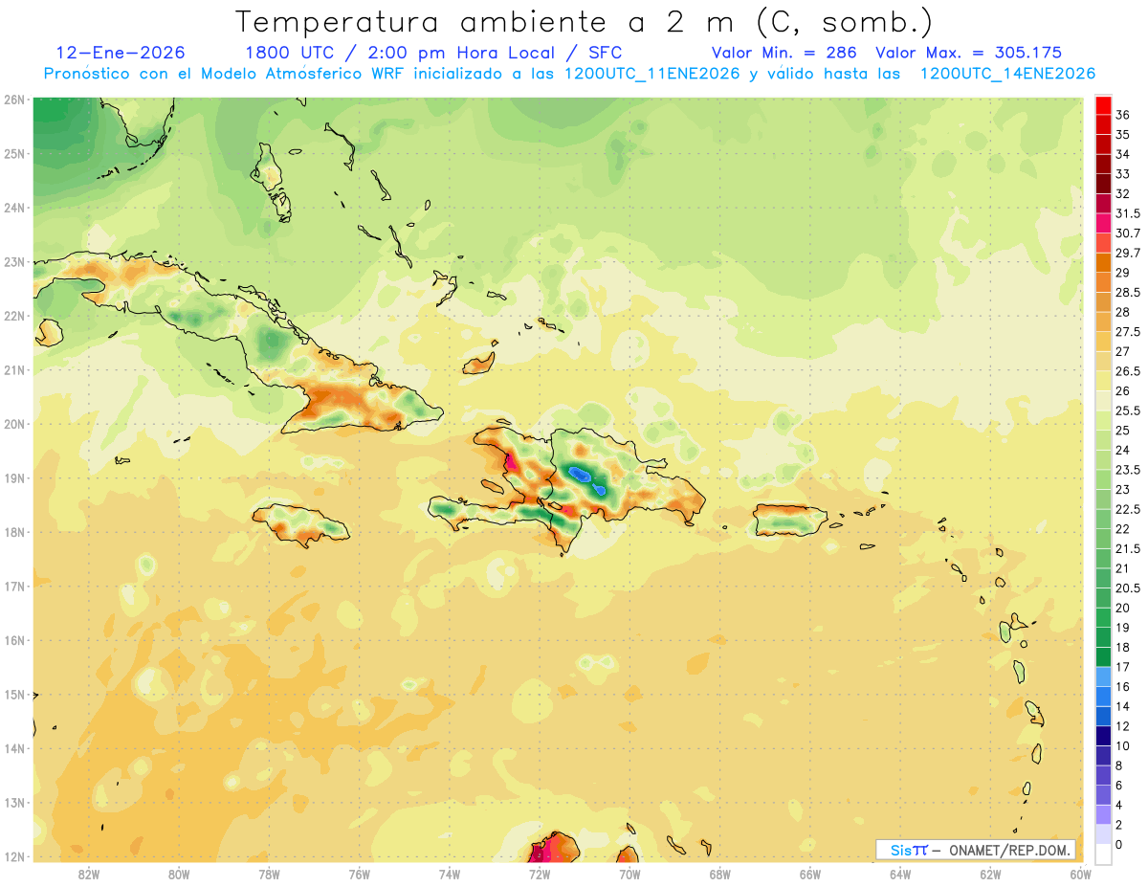Screen dimensions: 1148x887
Task: Select the white swatch below 0 on scale
Action: coord(1103,854)
